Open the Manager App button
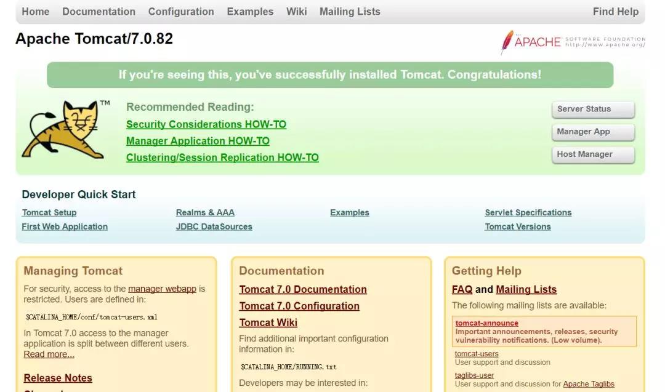The image size is (665, 392). 594,132
